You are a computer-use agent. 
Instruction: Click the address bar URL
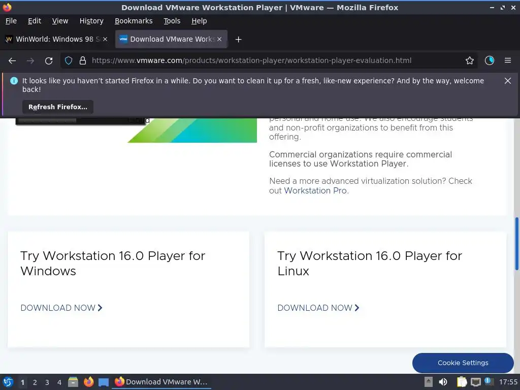[251, 61]
